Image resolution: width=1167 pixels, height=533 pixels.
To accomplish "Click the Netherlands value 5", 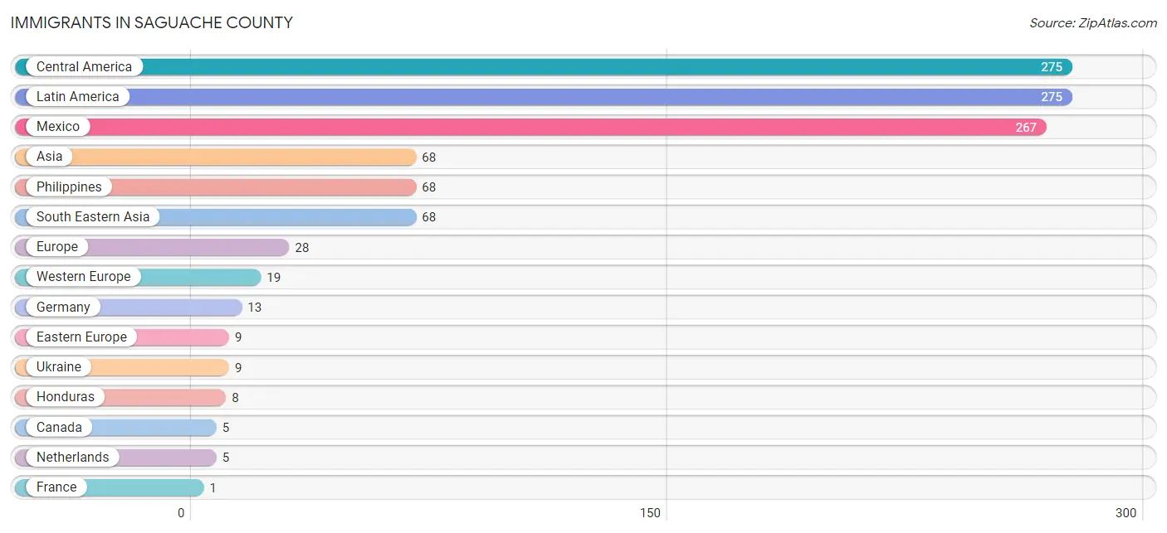I will tap(225, 458).
